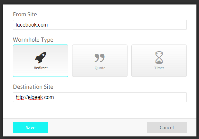Focus the From Site input field
The width and height of the screenshot is (199, 139).
(100, 25)
